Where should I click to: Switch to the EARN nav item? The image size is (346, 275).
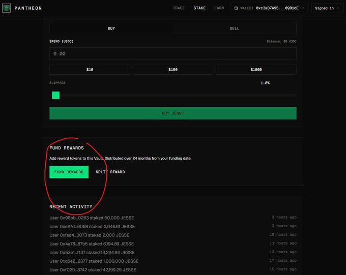pyautogui.click(x=219, y=8)
